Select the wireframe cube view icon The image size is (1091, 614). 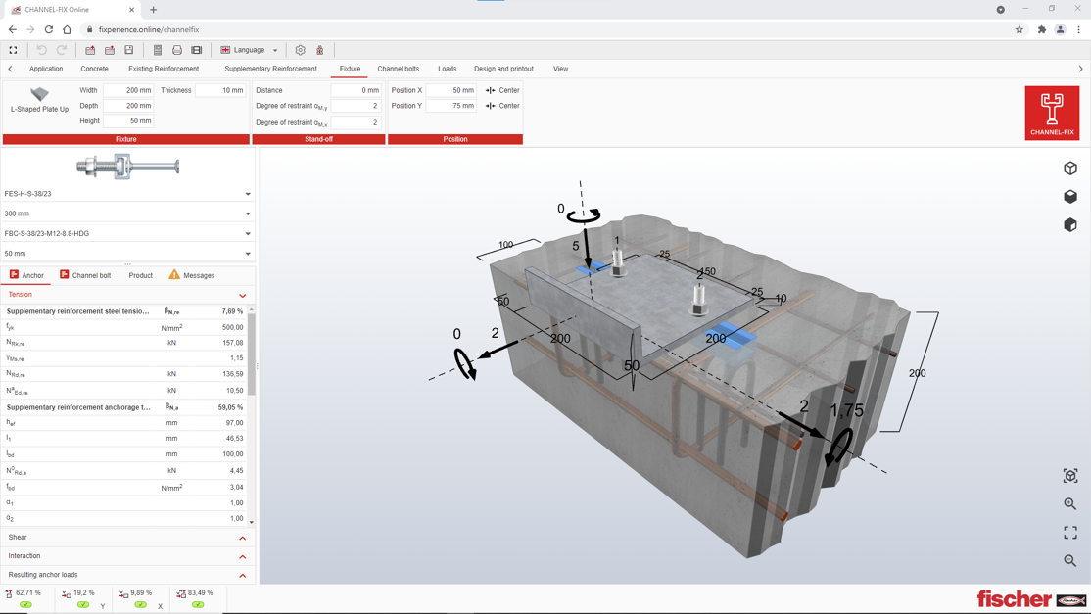click(1070, 168)
